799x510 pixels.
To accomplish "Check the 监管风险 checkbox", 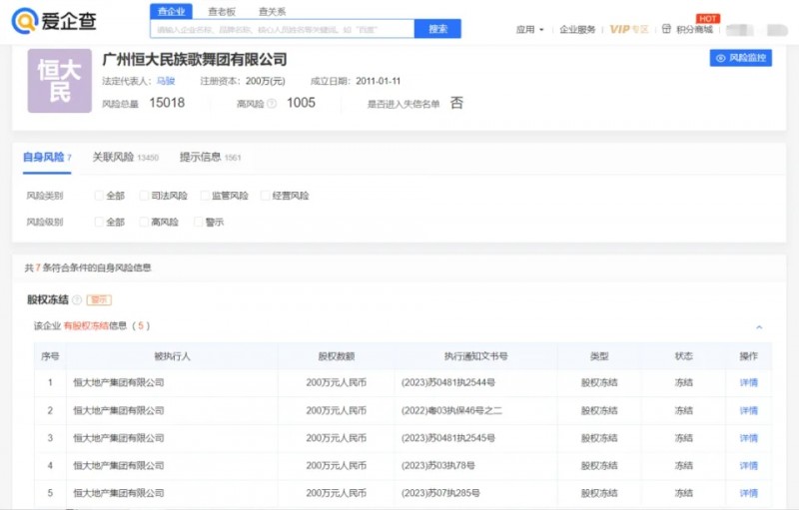I will click(x=205, y=196).
